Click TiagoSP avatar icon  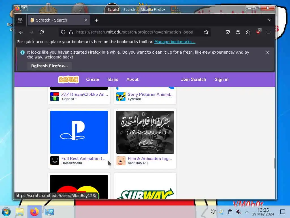55,97
